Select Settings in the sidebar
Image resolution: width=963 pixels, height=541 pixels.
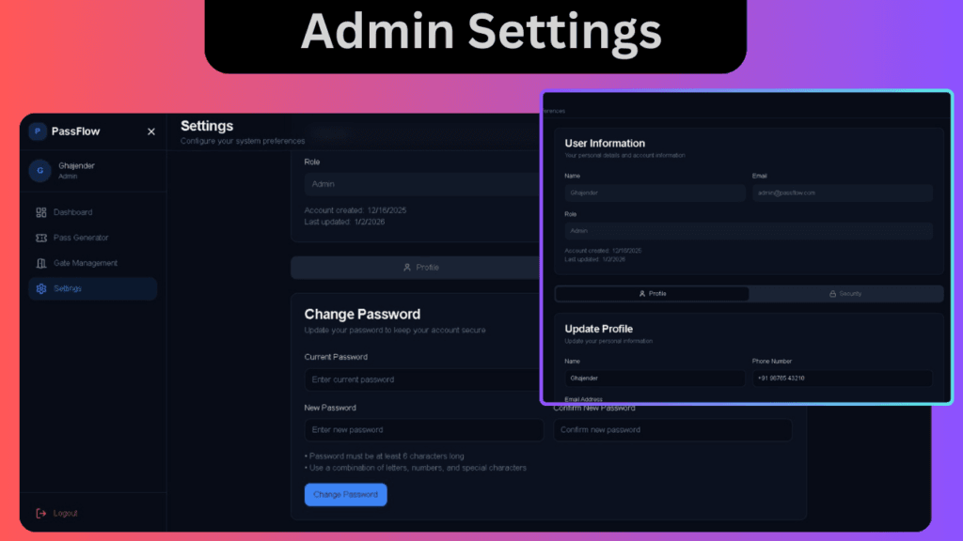tap(93, 289)
